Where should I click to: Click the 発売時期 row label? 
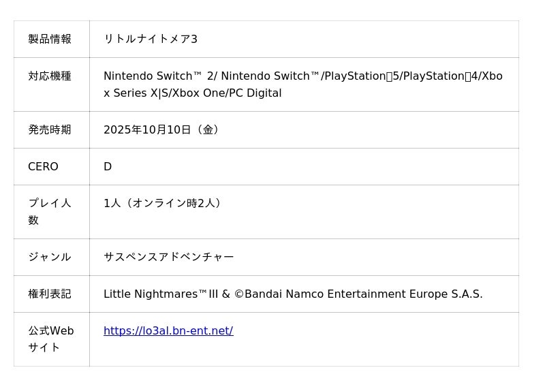point(50,130)
